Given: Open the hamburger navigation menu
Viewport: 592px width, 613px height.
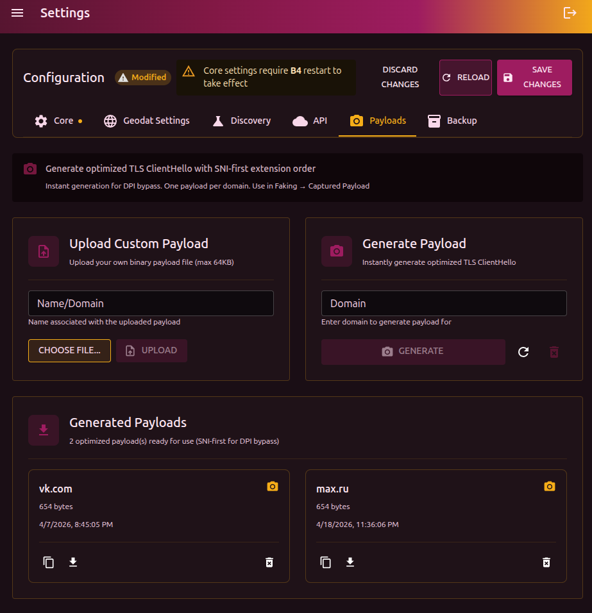Looking at the screenshot, I should tap(17, 13).
